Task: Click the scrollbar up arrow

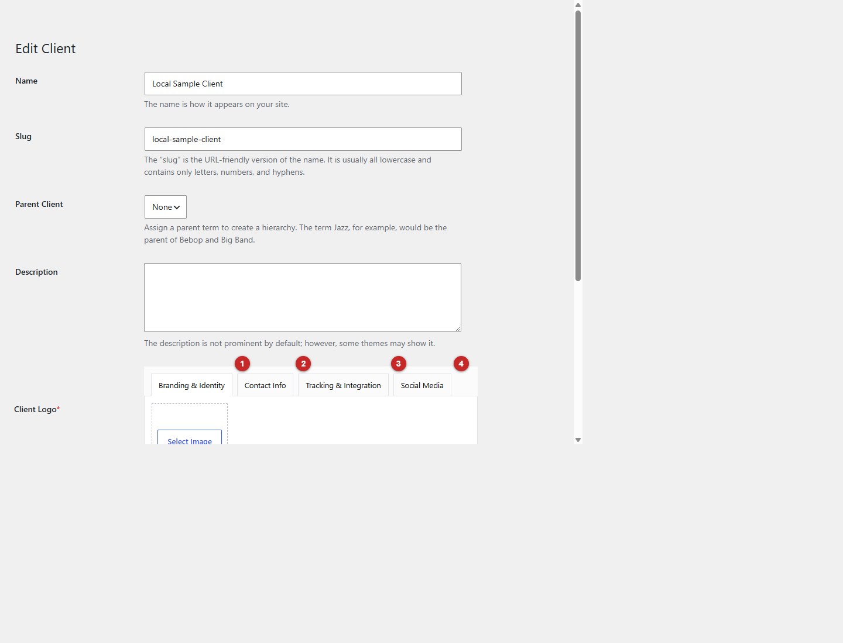Action: [x=578, y=5]
